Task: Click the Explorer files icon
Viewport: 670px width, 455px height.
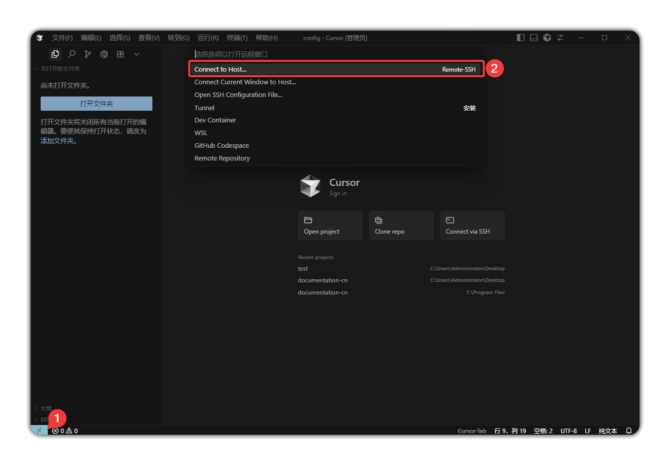Action: (x=55, y=54)
